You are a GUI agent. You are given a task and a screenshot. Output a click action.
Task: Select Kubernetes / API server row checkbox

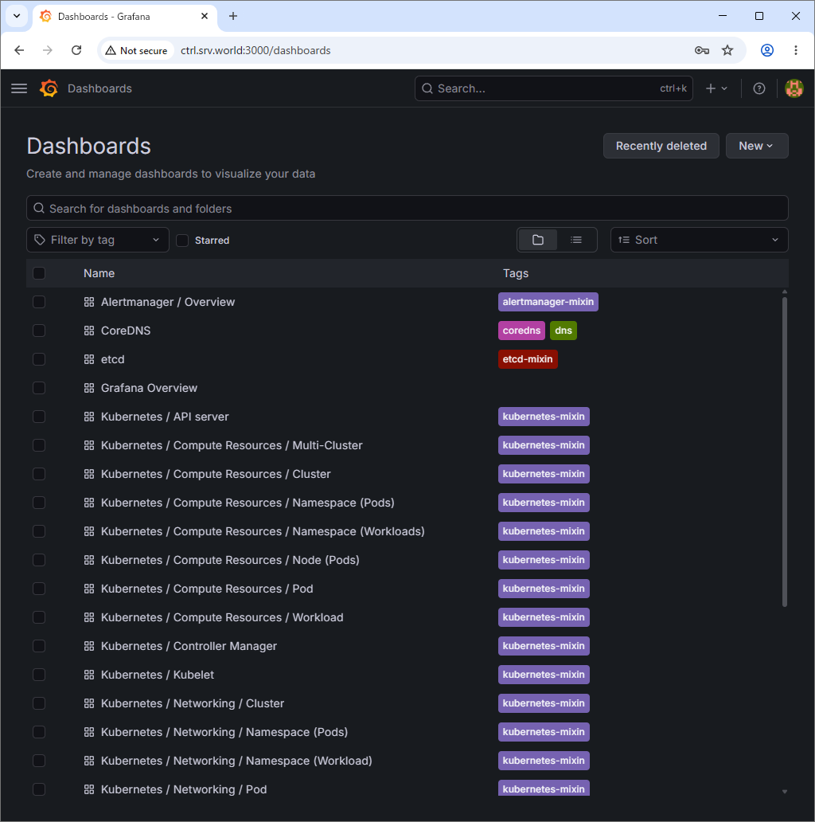(39, 417)
